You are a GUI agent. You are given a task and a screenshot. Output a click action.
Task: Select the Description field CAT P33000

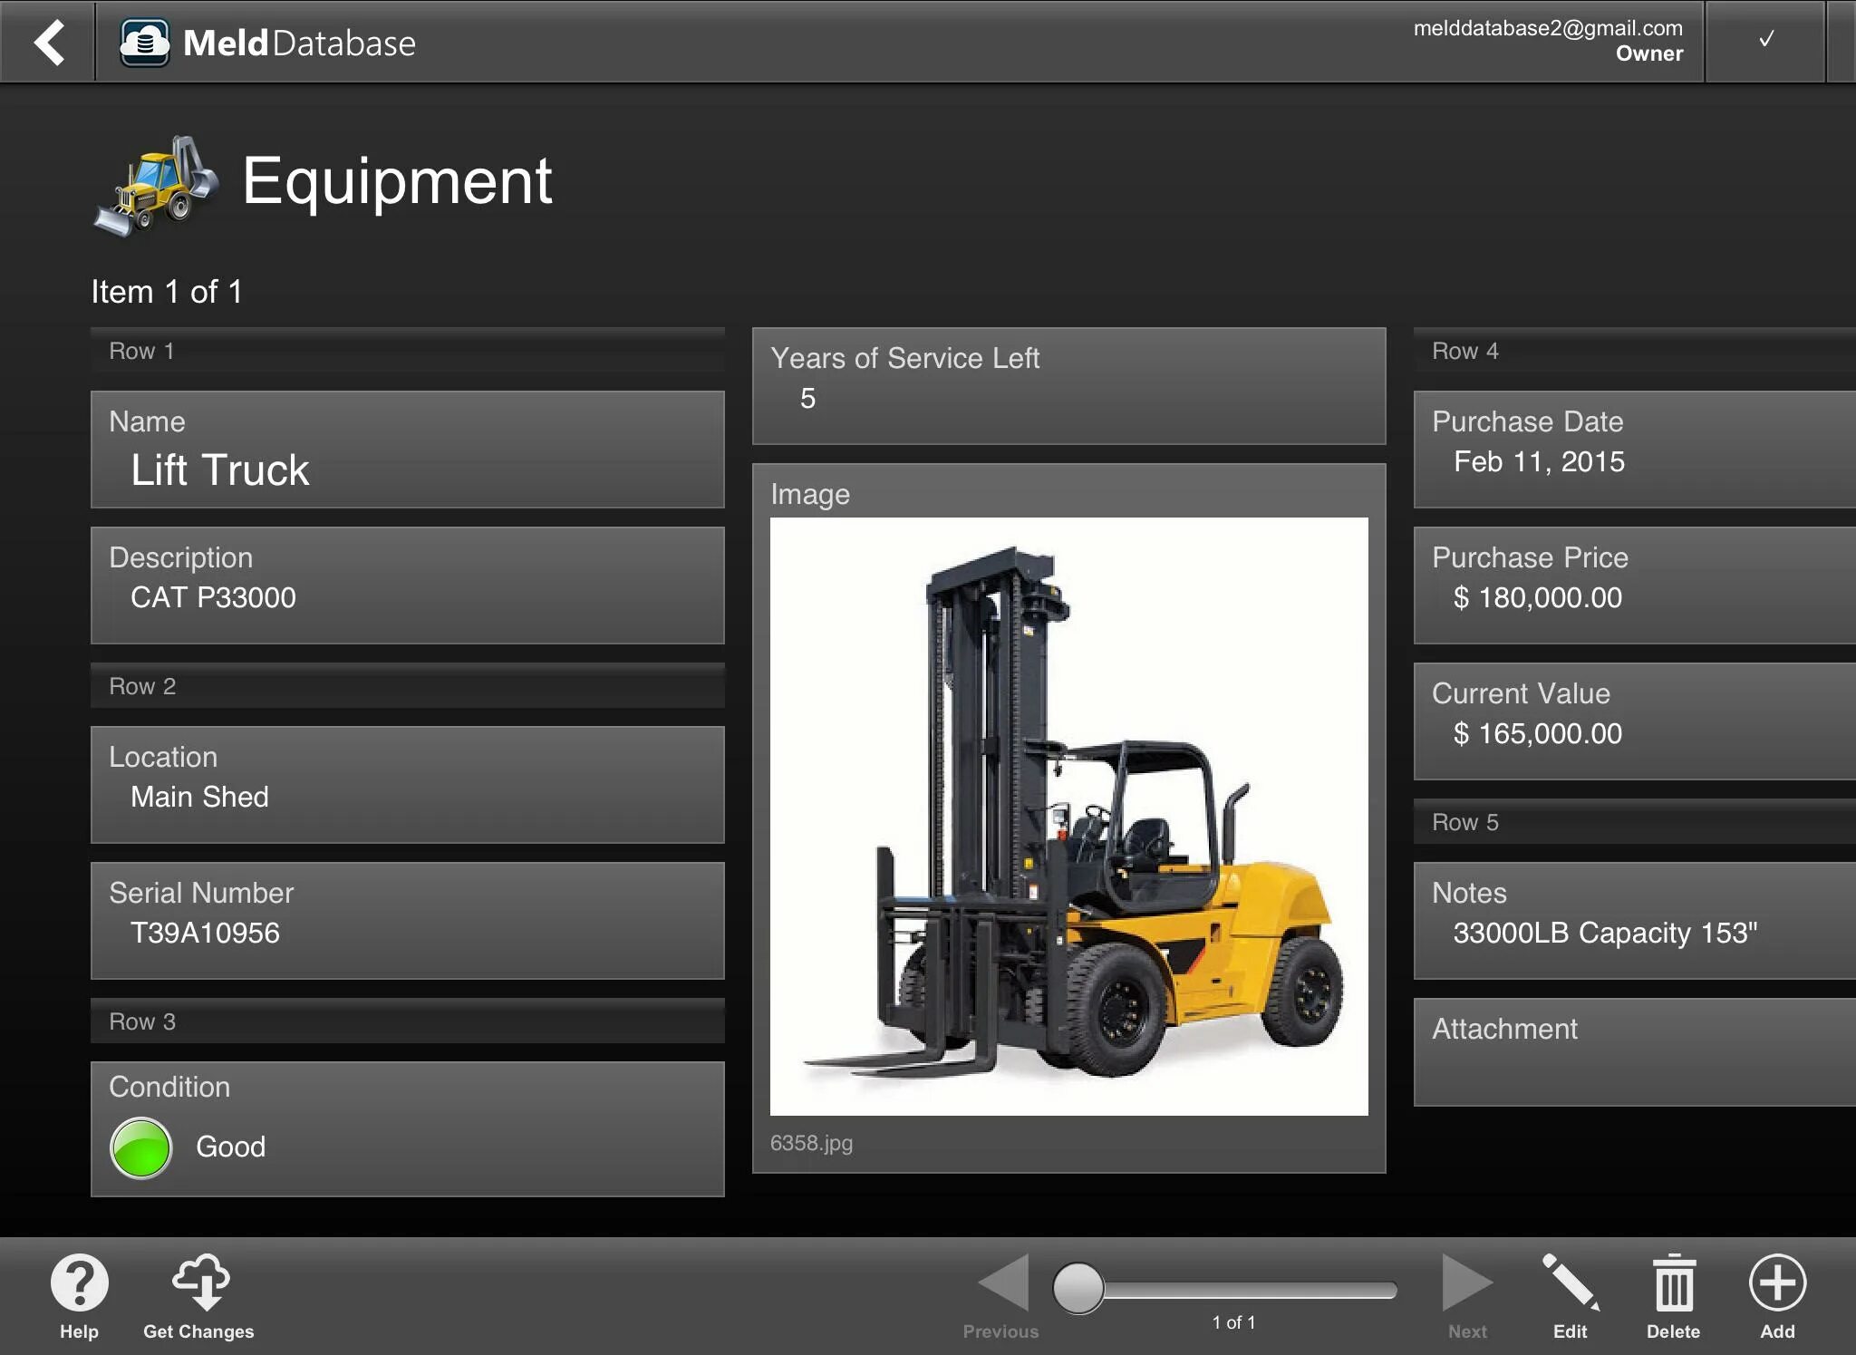[408, 586]
